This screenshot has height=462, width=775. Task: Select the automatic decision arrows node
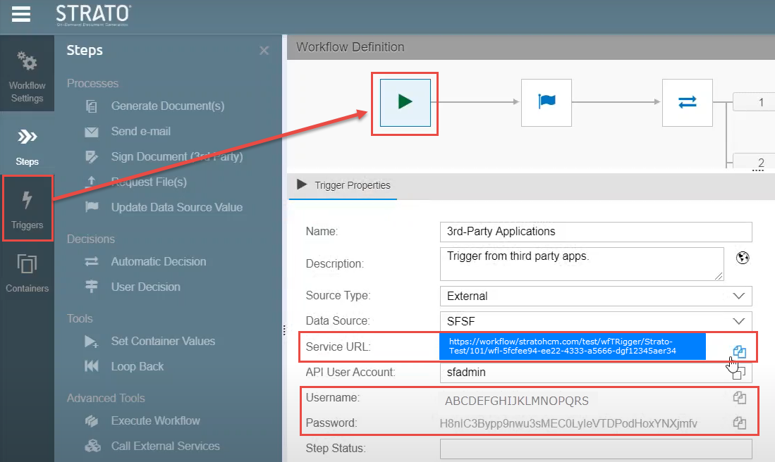coord(687,102)
